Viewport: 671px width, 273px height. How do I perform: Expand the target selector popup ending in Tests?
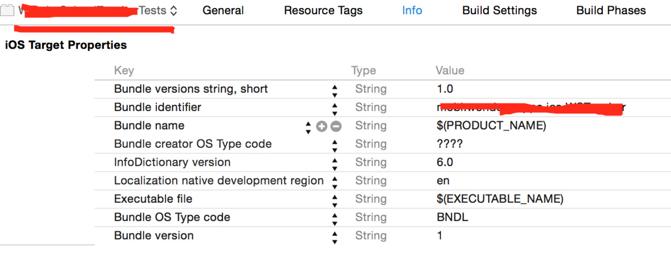point(173,11)
